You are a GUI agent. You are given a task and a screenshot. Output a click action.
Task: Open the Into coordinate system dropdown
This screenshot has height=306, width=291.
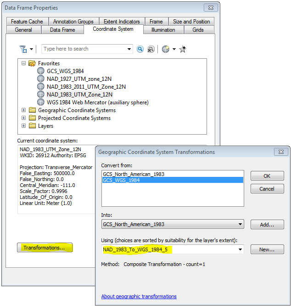click(241, 224)
